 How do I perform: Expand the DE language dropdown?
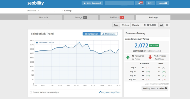coord(150,3)
